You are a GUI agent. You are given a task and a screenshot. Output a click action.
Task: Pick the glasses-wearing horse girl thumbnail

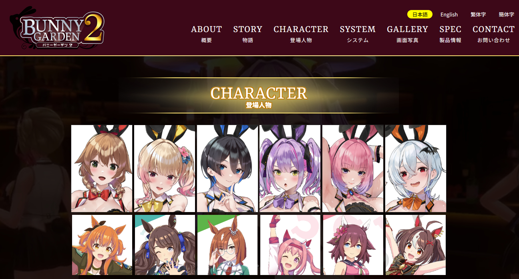pyautogui.click(x=227, y=245)
